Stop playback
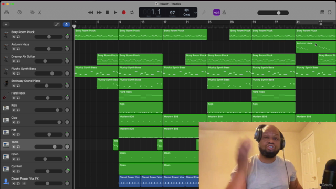This screenshot has height=189, width=336. [x=107, y=13]
